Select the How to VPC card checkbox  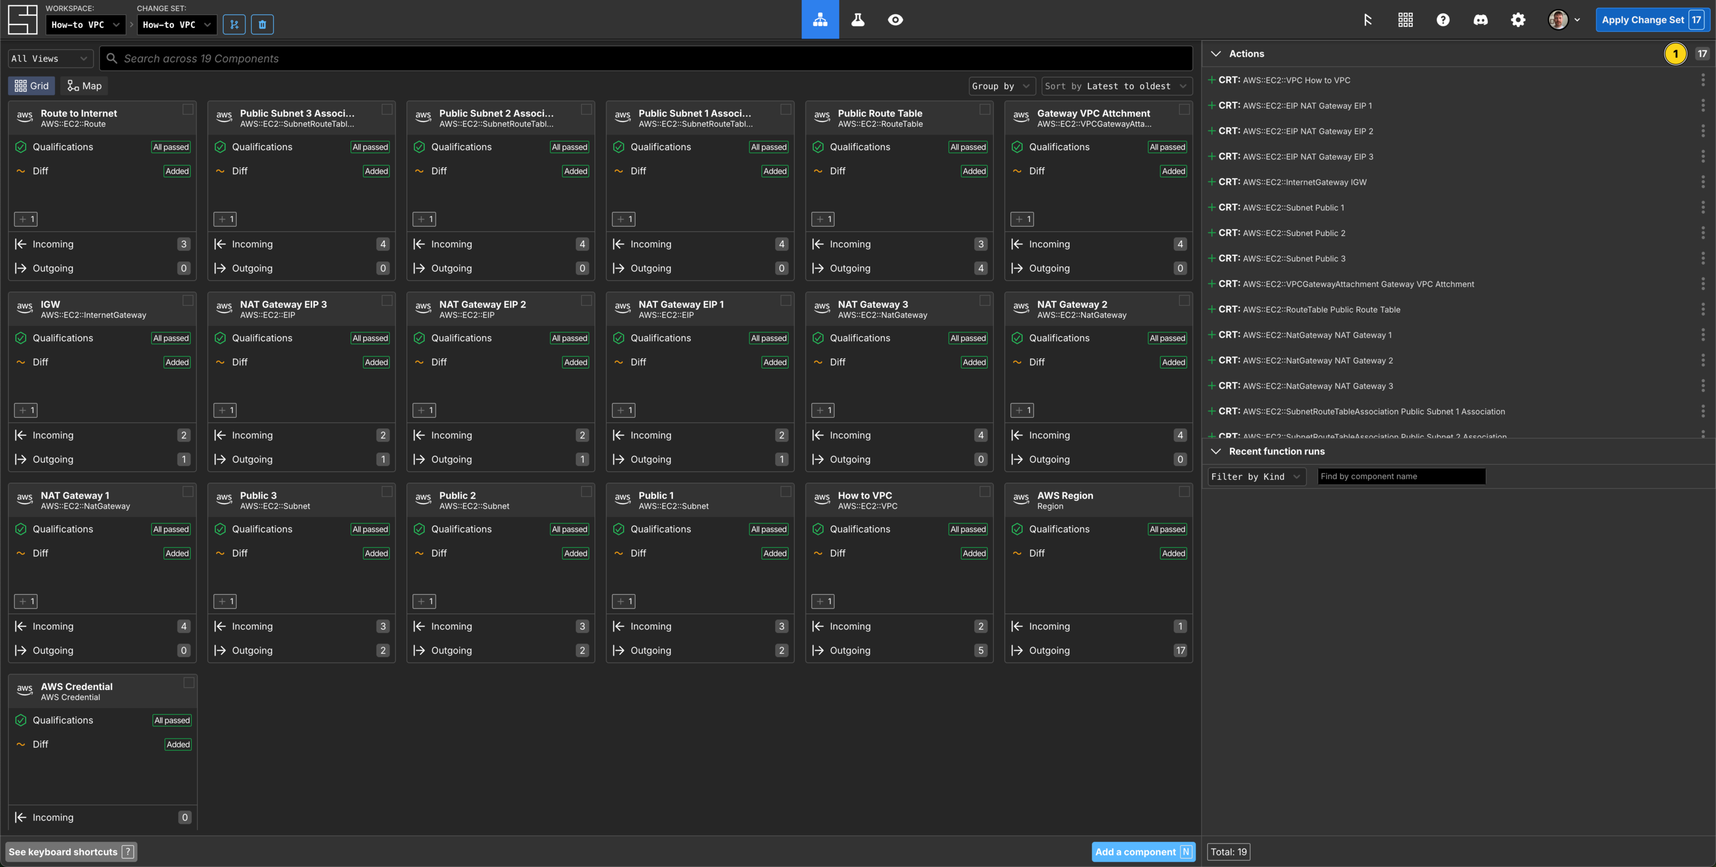coord(985,492)
